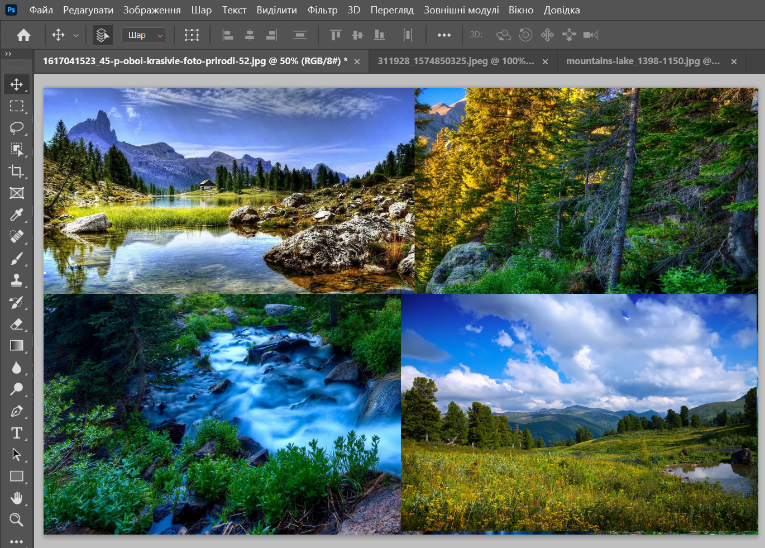This screenshot has height=548, width=765.
Task: Choose the Pen tool
Action: click(16, 412)
